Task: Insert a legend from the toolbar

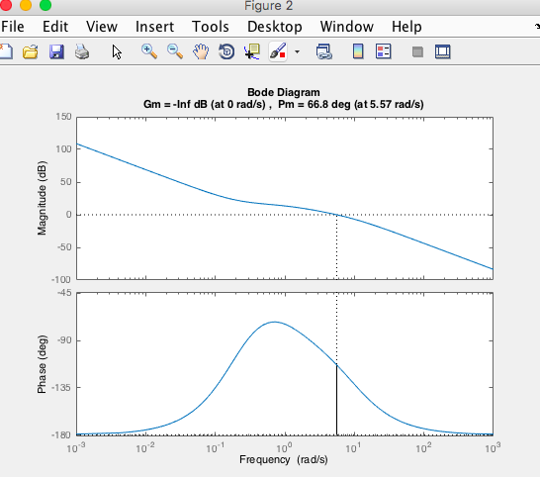Action: (384, 52)
